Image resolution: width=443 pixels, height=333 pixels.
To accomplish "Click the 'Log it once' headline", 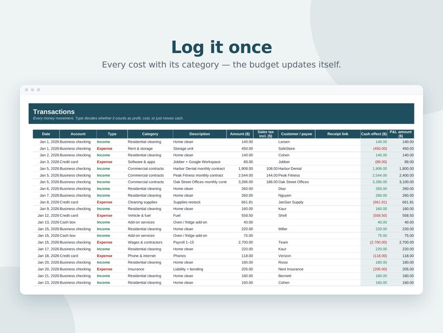I will (222, 47).
